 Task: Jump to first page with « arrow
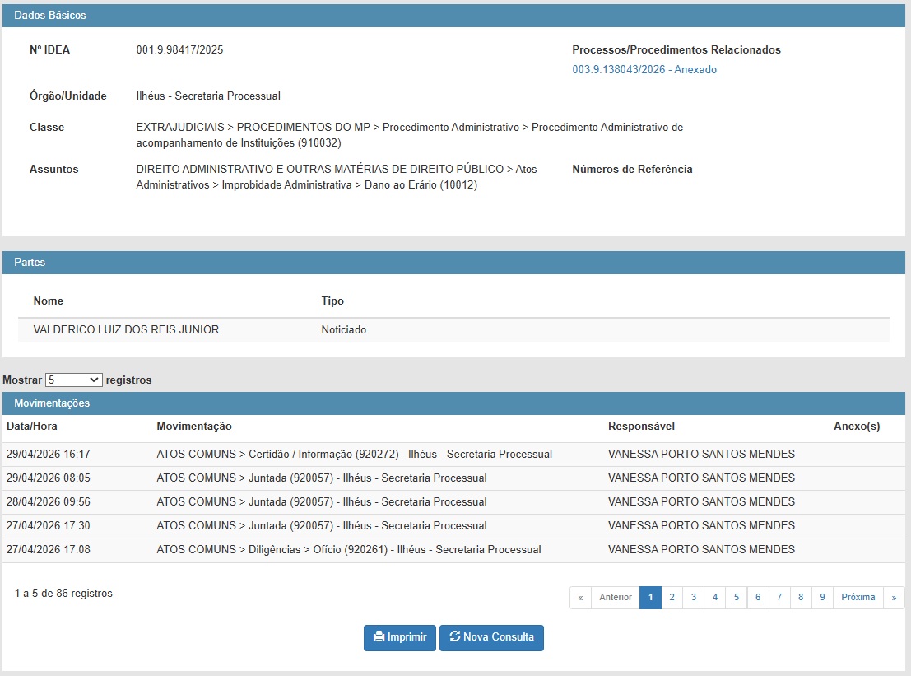click(x=580, y=598)
